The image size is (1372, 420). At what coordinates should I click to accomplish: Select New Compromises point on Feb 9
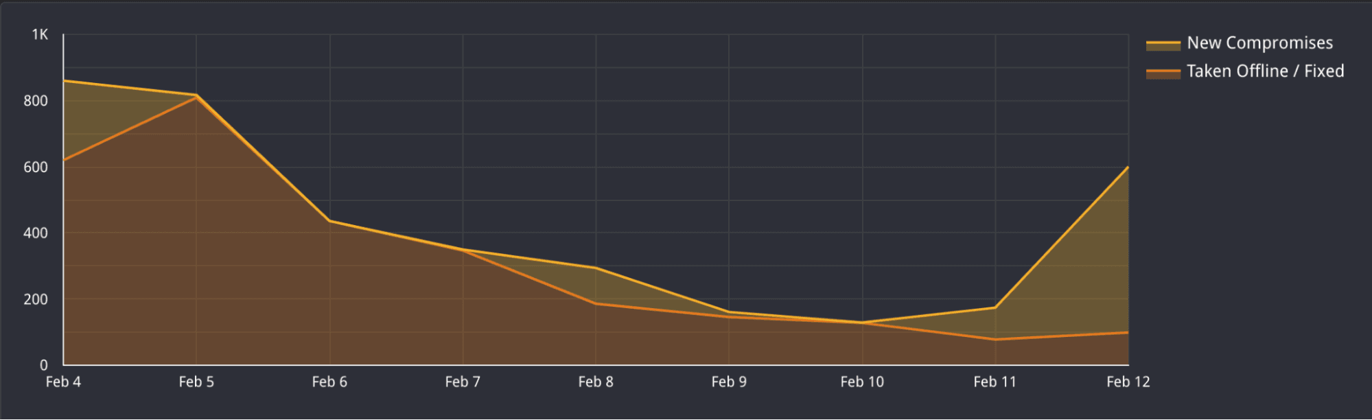pyautogui.click(x=729, y=312)
